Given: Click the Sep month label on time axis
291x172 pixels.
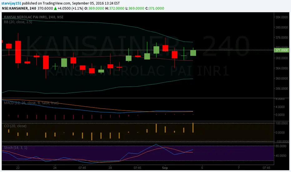Looking at the screenshot, I should 165,168.
